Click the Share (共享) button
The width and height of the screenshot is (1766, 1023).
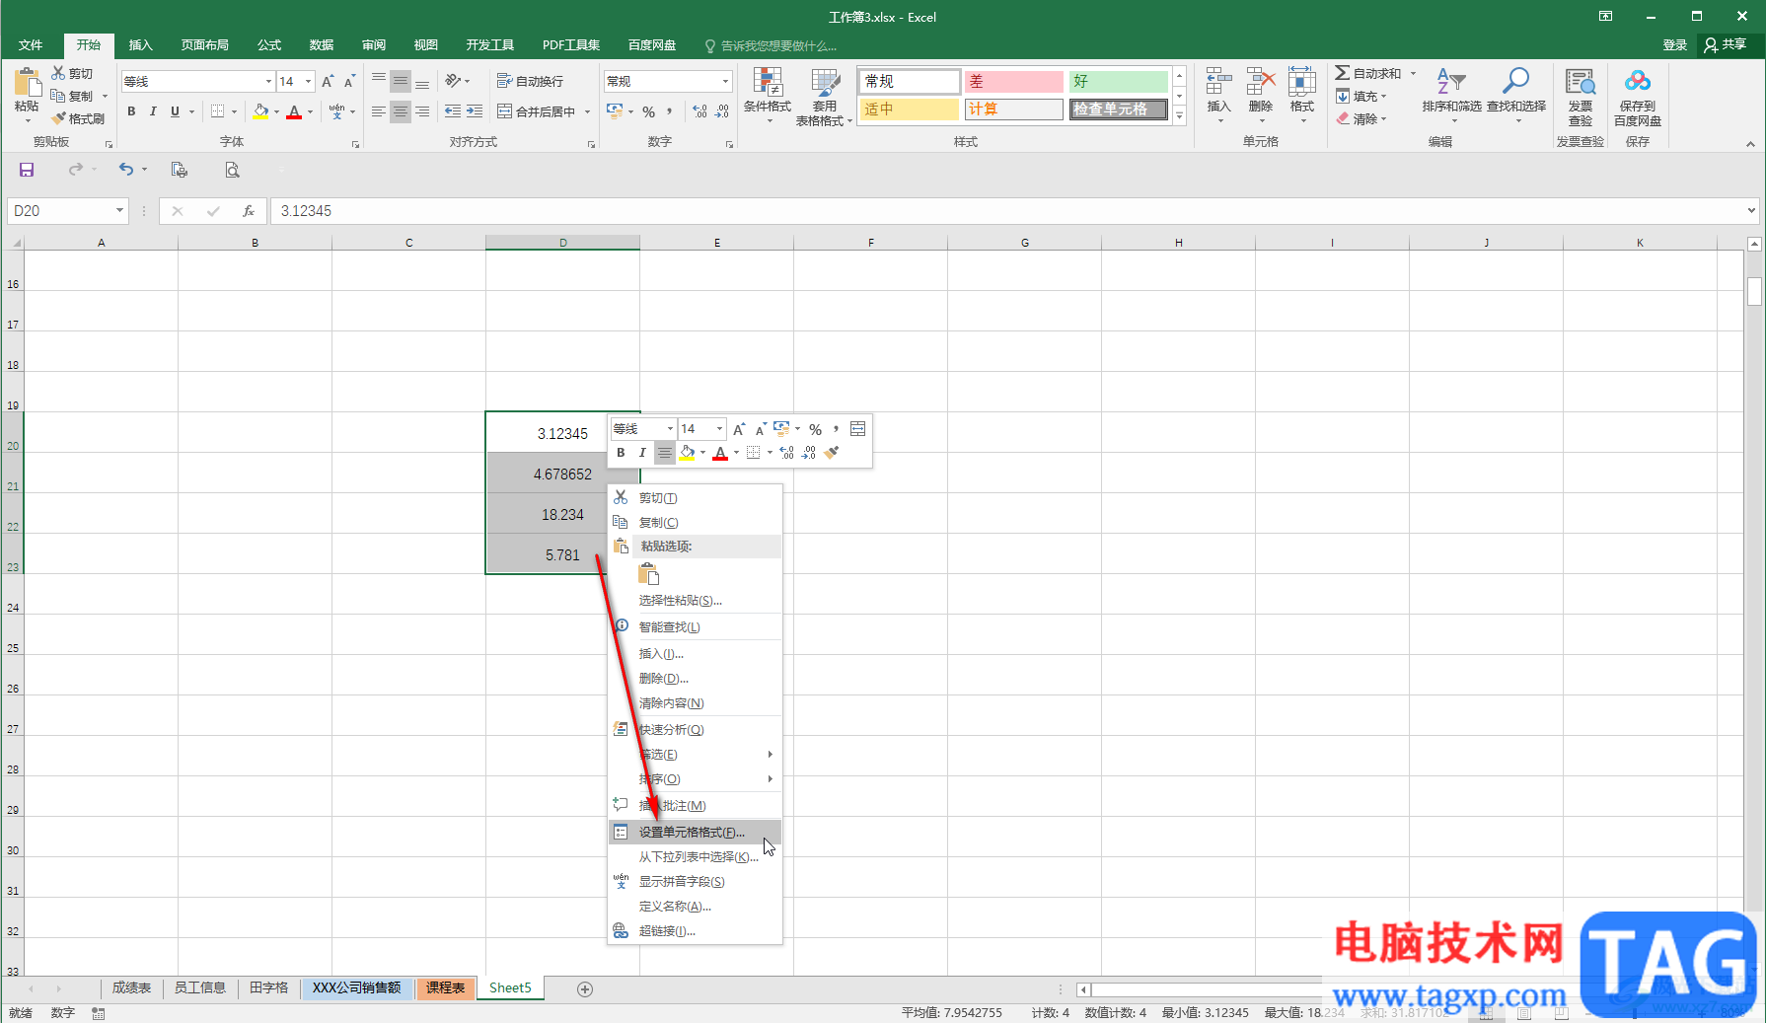coord(1726,44)
